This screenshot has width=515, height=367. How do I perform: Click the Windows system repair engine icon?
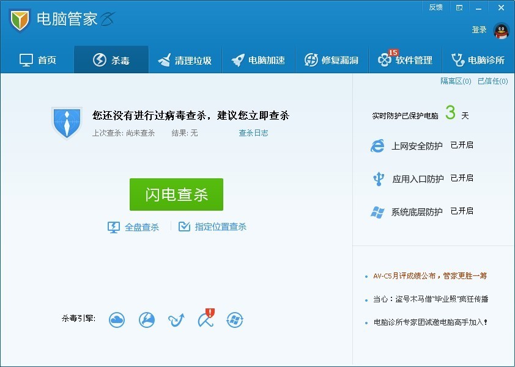point(235,320)
